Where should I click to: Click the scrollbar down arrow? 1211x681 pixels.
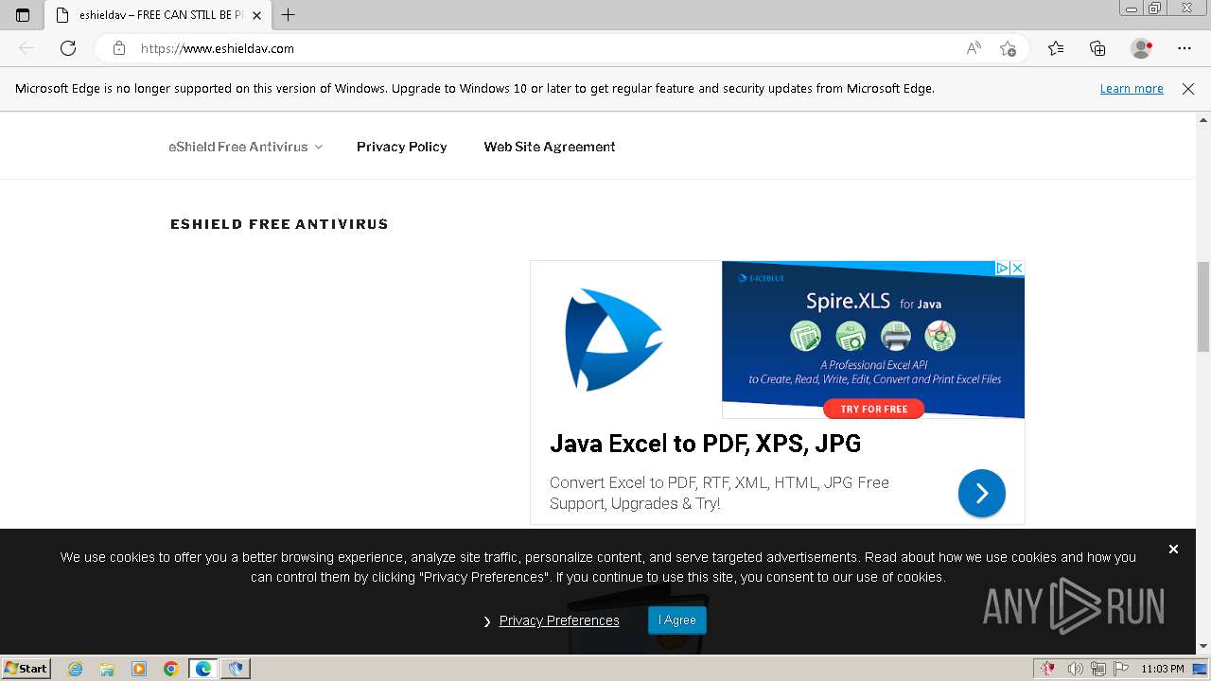pyautogui.click(x=1203, y=647)
